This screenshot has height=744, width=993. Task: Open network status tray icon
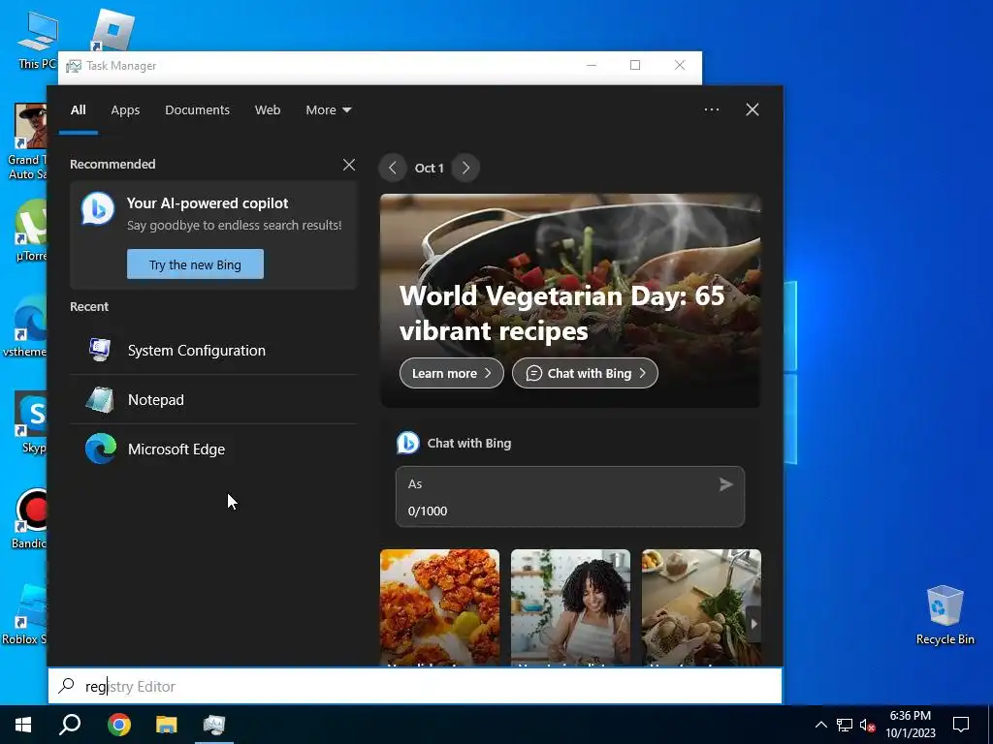tap(845, 725)
